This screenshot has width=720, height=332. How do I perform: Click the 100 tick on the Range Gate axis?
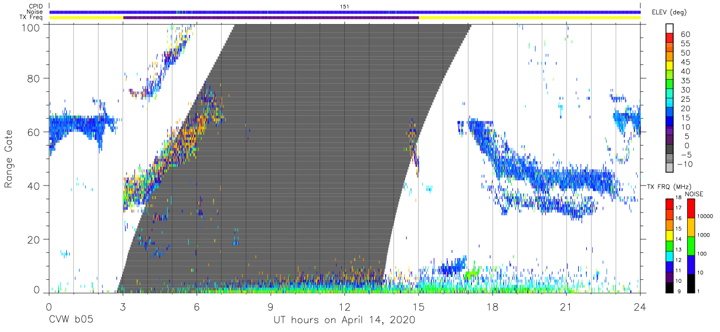[32, 28]
